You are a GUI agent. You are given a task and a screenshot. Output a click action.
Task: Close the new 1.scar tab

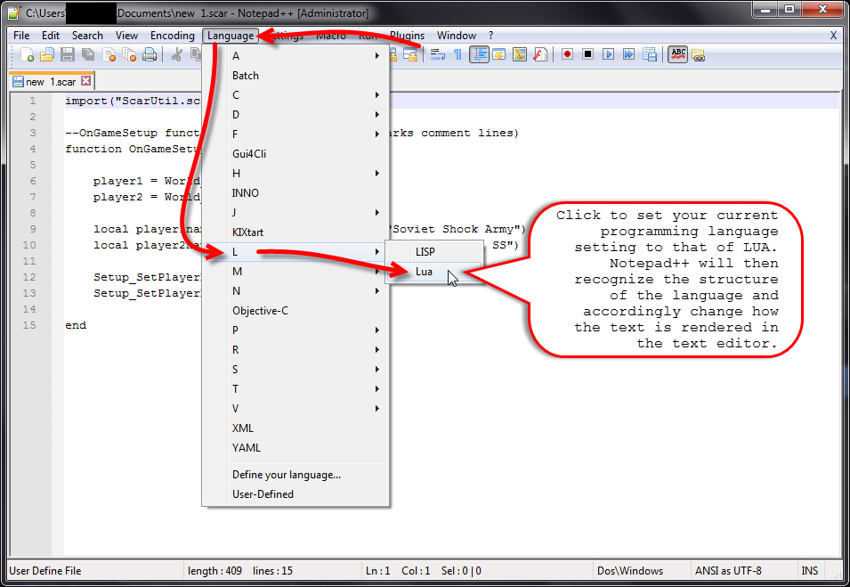coord(85,81)
